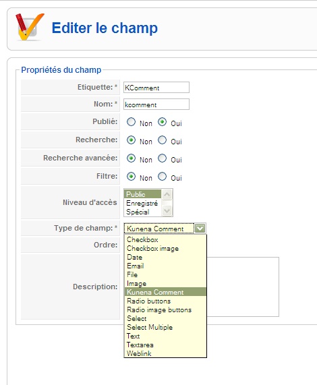Set Filtre to Oui
Viewport: 317px width, 385px height.
point(162,177)
